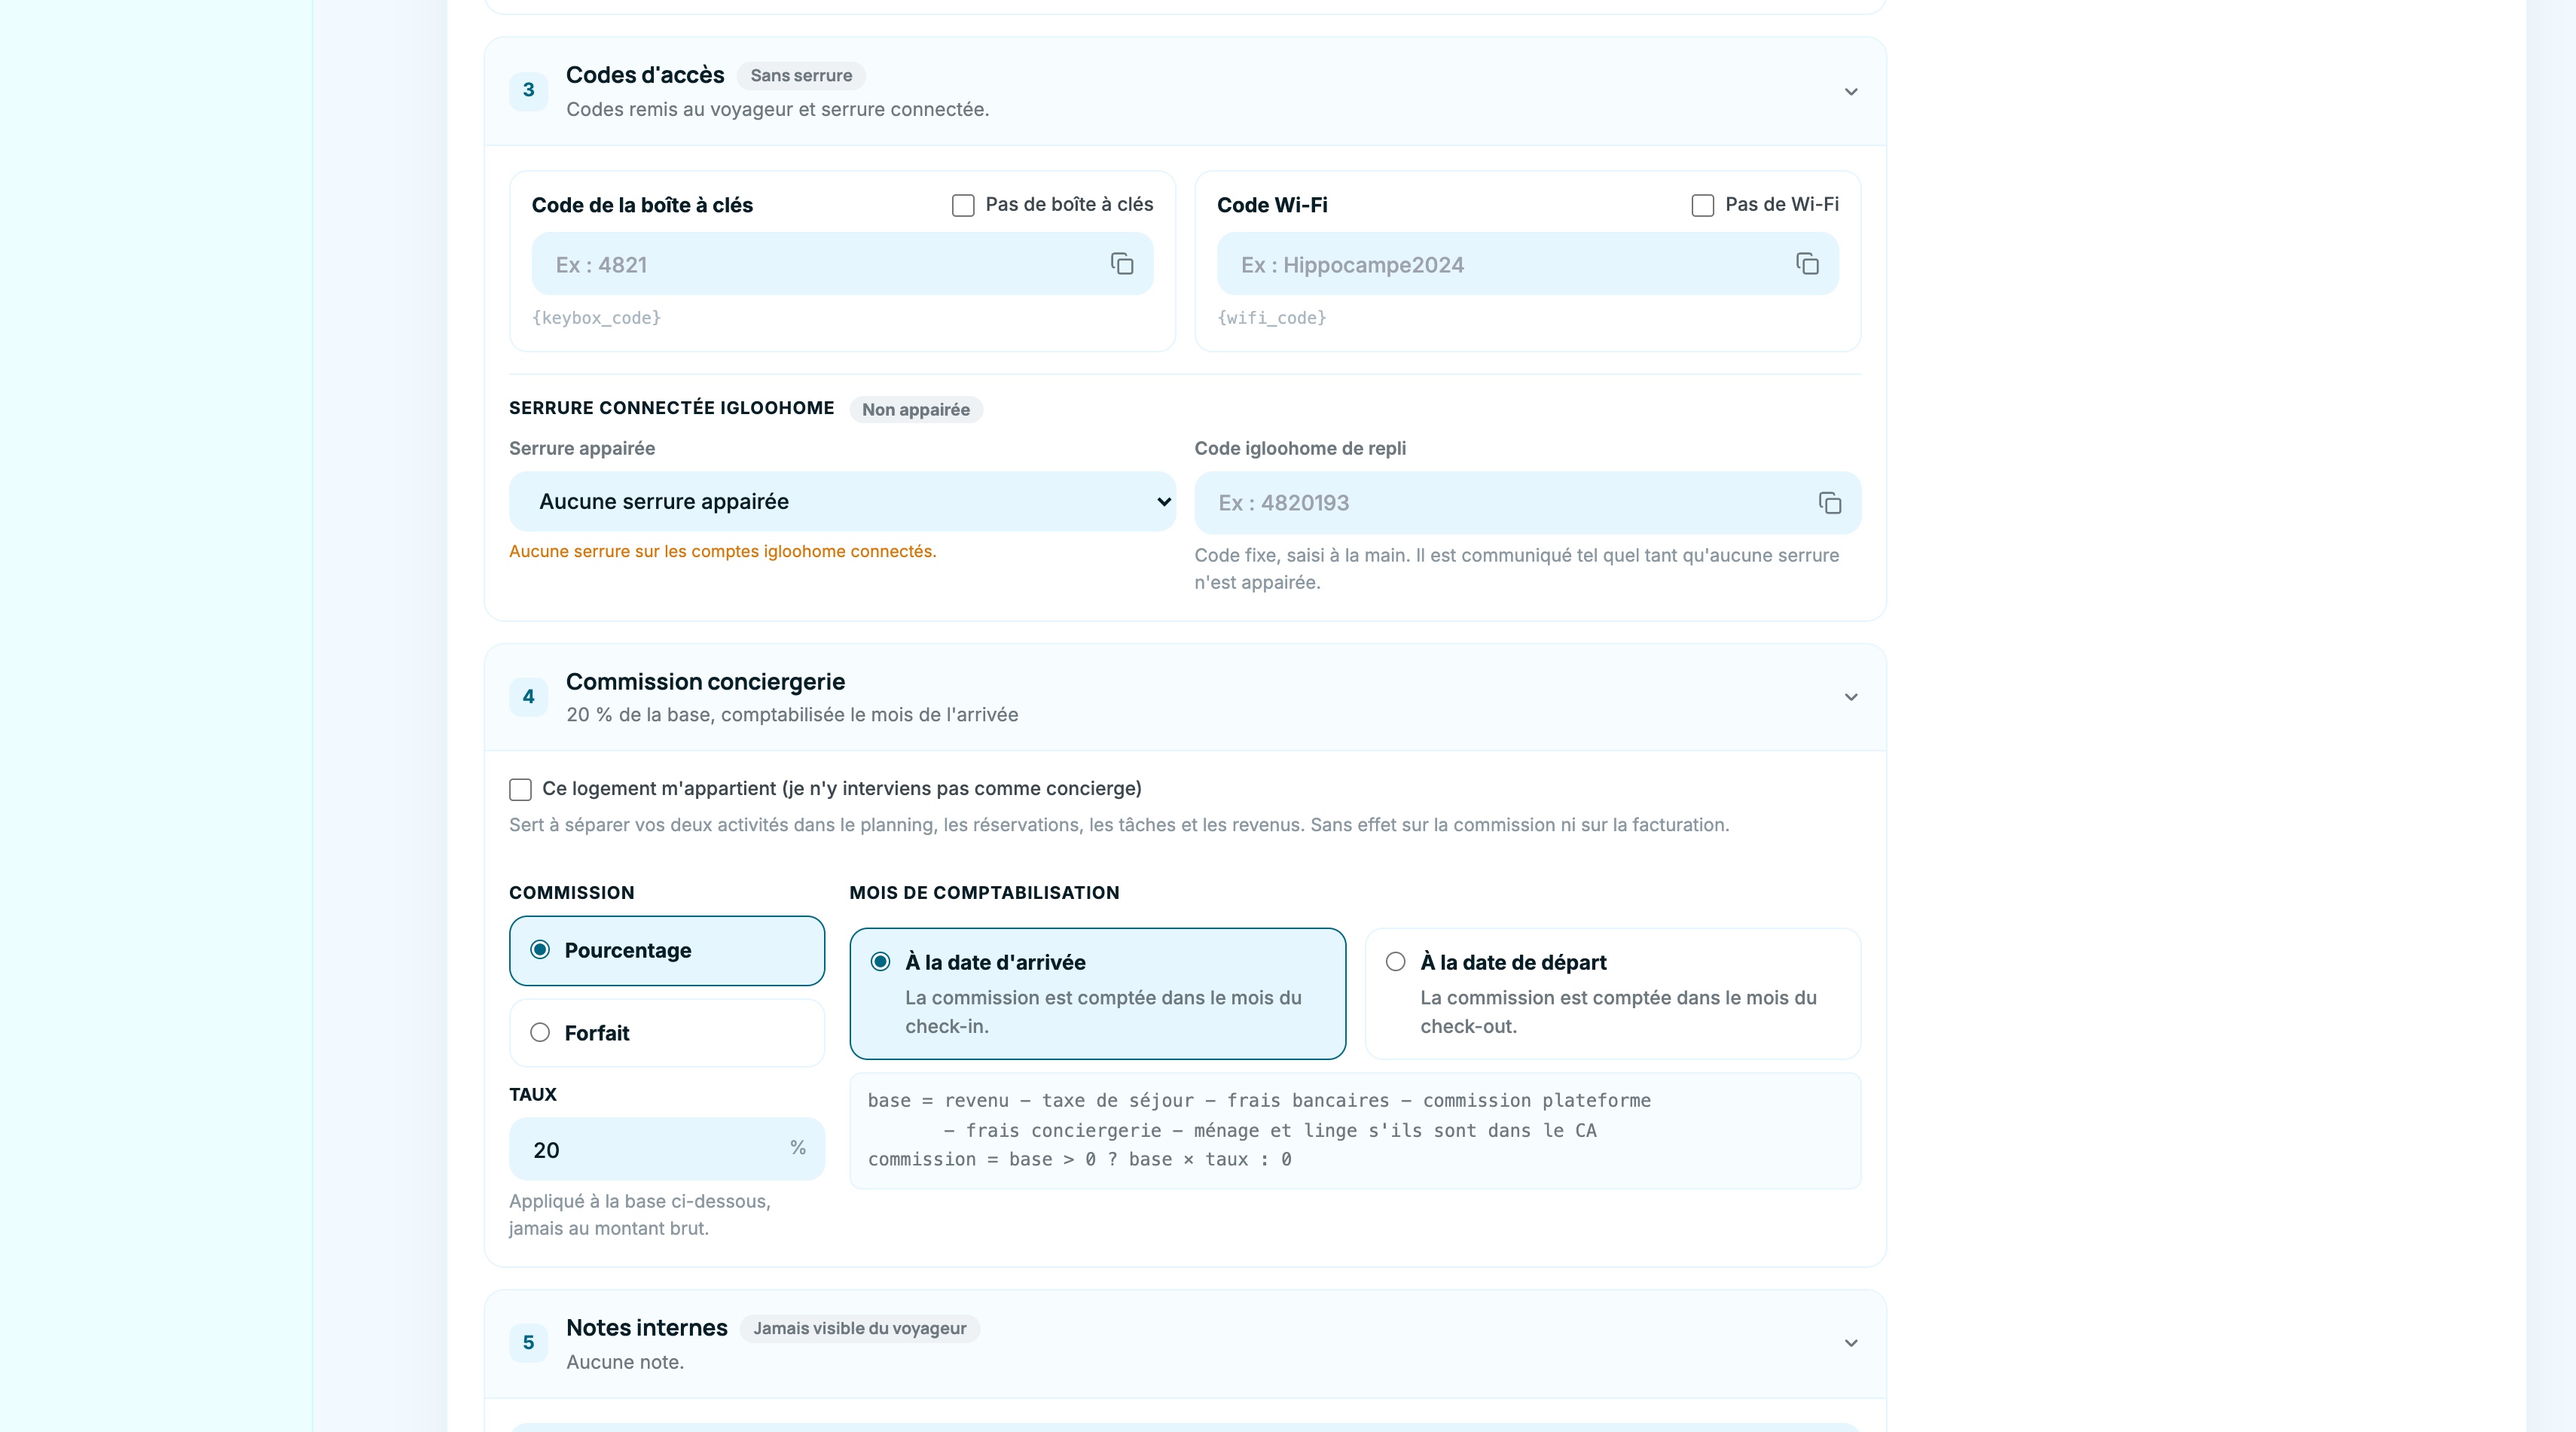Check 'Pas de Wi-Fi' option
This screenshot has width=2576, height=1432.
tap(1702, 205)
